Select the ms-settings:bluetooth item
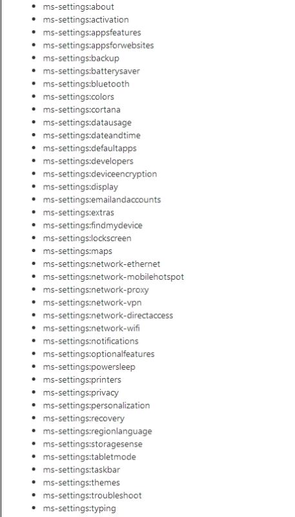This screenshot has width=295, height=517. coord(86,84)
